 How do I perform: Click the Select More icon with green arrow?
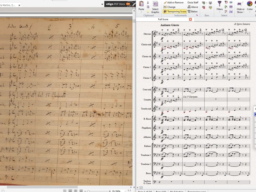226,7
